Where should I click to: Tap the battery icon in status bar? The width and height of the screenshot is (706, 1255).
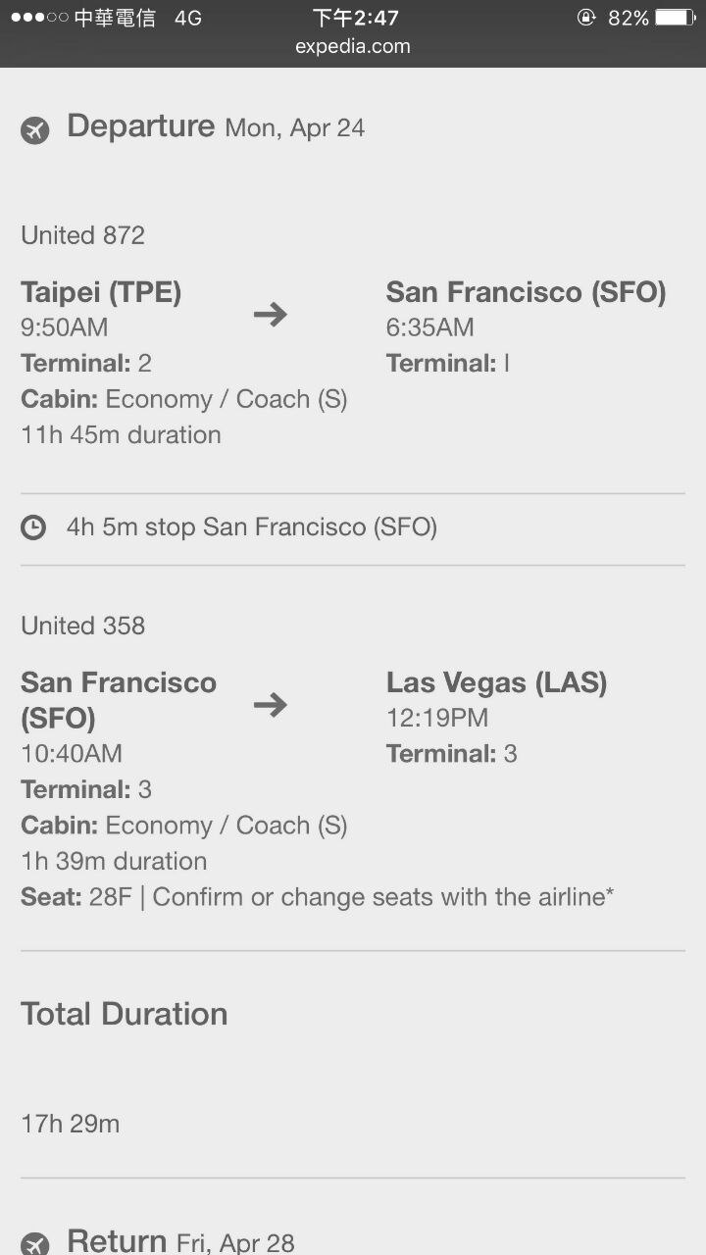pyautogui.click(x=675, y=18)
